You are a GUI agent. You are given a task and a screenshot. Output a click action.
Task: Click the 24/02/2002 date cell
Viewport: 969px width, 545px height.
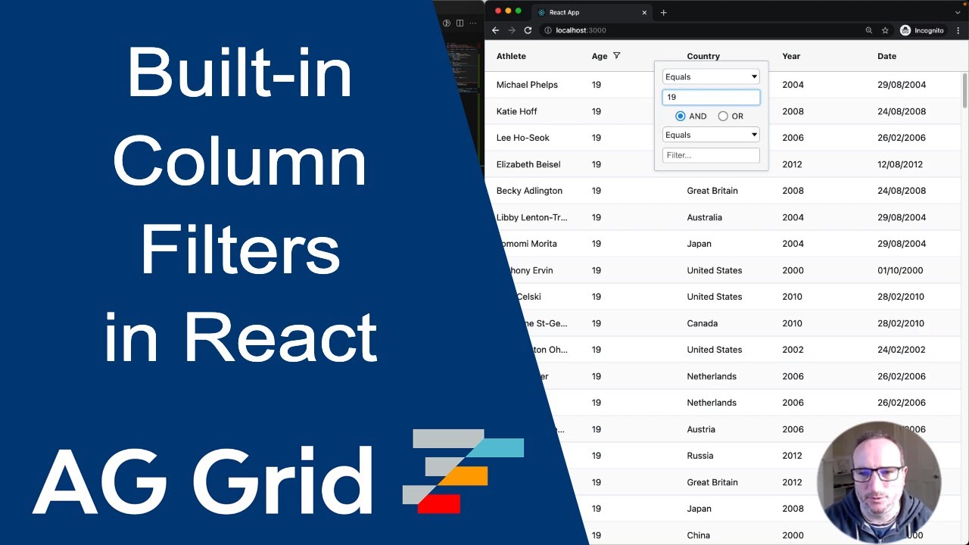(x=901, y=350)
